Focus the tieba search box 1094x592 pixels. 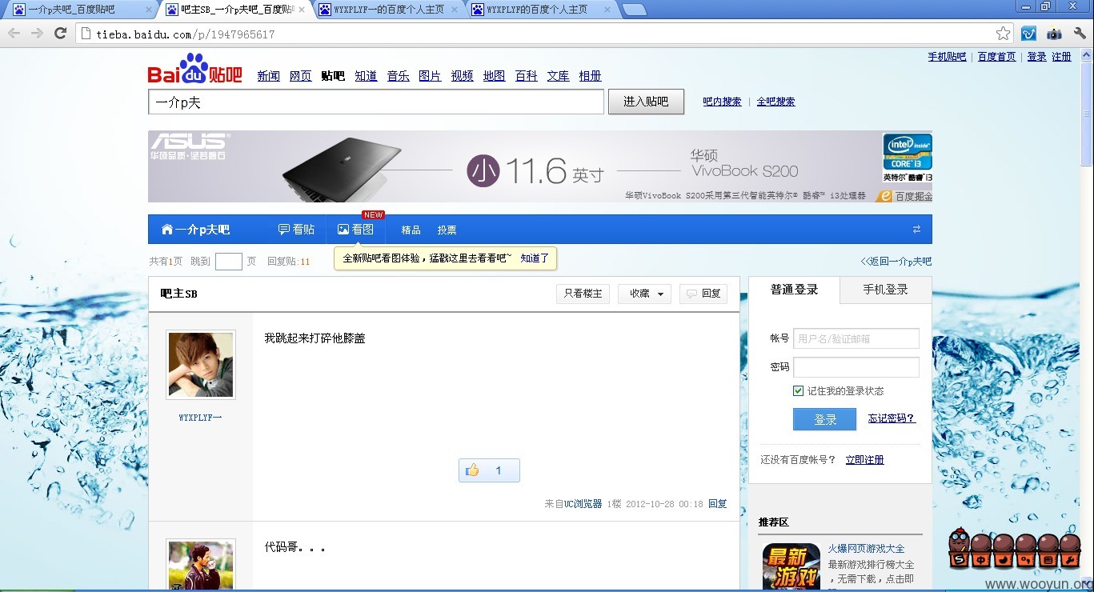[x=376, y=102]
